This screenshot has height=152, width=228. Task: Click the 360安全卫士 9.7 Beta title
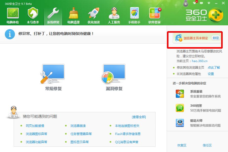pos(18,4)
